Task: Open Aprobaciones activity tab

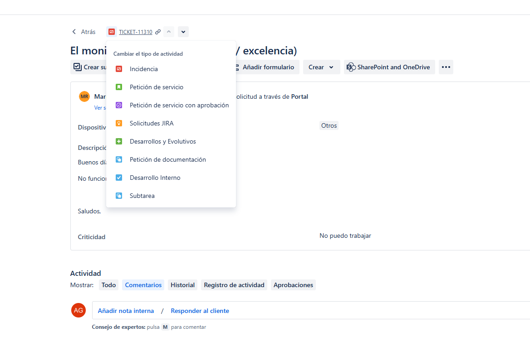Action: (x=293, y=285)
